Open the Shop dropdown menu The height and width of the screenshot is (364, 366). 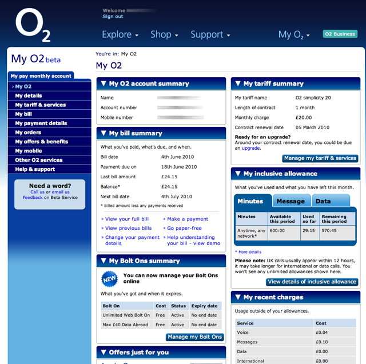[164, 34]
